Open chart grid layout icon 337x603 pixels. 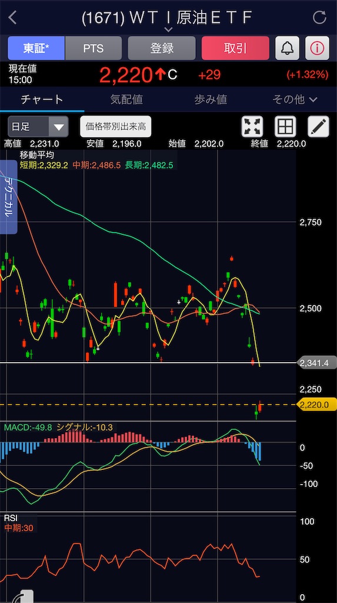(285, 127)
